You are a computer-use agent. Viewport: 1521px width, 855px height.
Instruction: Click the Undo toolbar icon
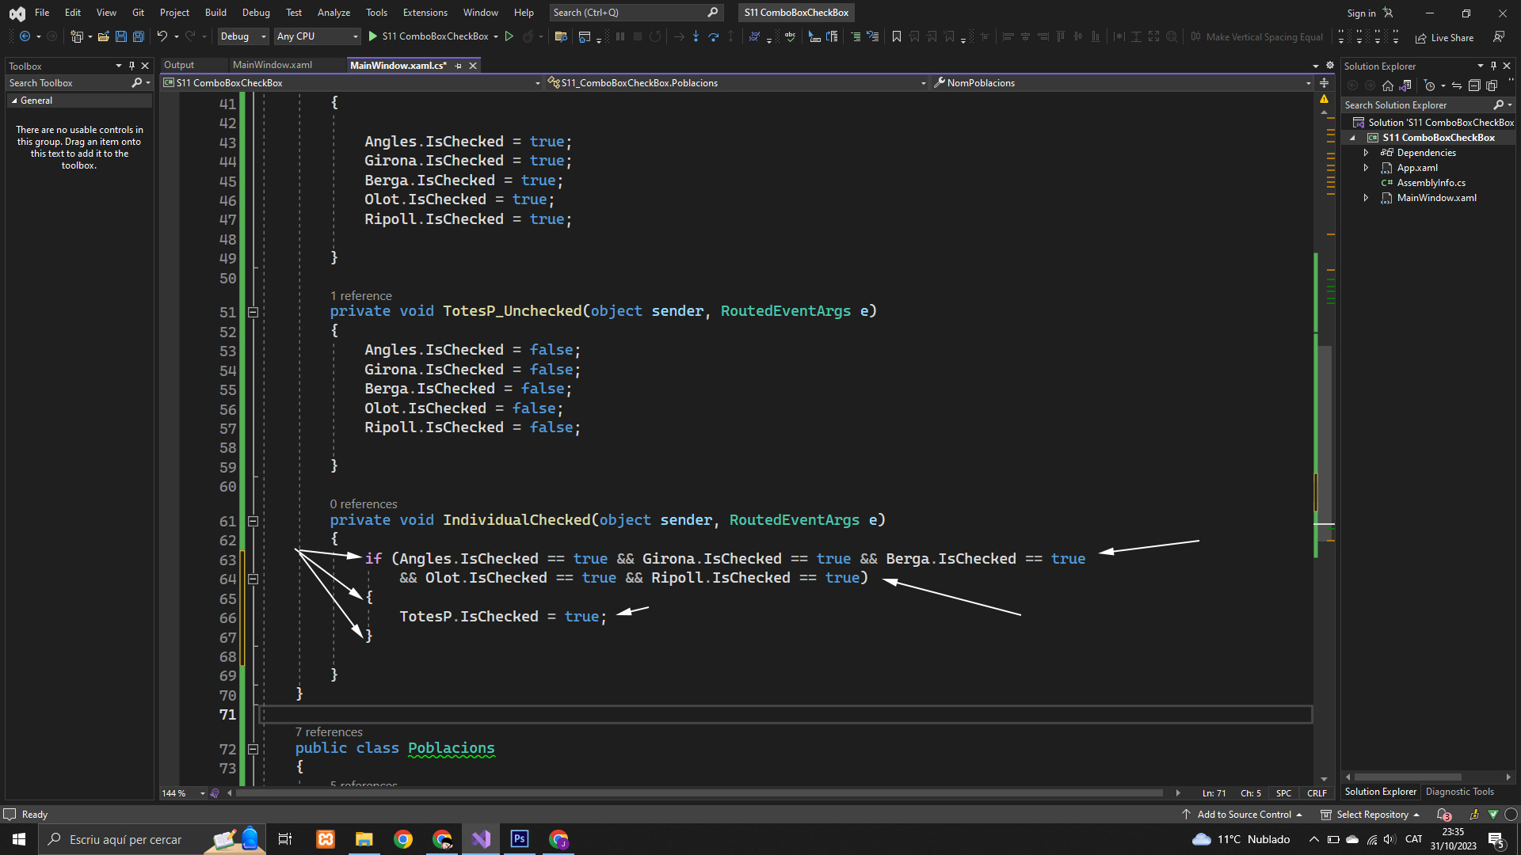point(162,36)
